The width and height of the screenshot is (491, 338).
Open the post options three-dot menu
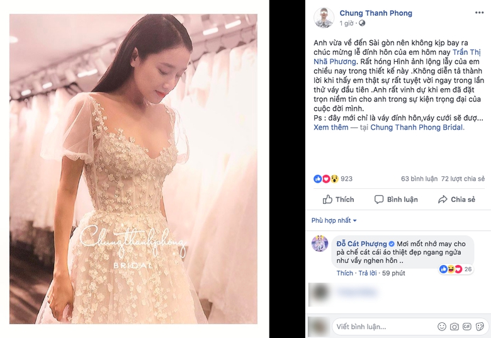click(x=479, y=13)
